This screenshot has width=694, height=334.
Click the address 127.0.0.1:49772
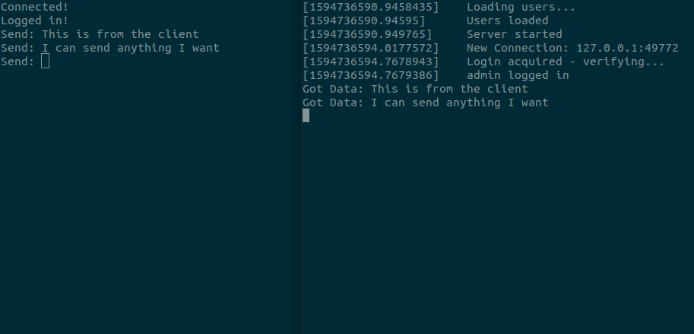click(x=627, y=48)
